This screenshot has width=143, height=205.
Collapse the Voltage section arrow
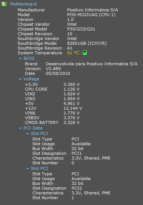(x=20, y=79)
